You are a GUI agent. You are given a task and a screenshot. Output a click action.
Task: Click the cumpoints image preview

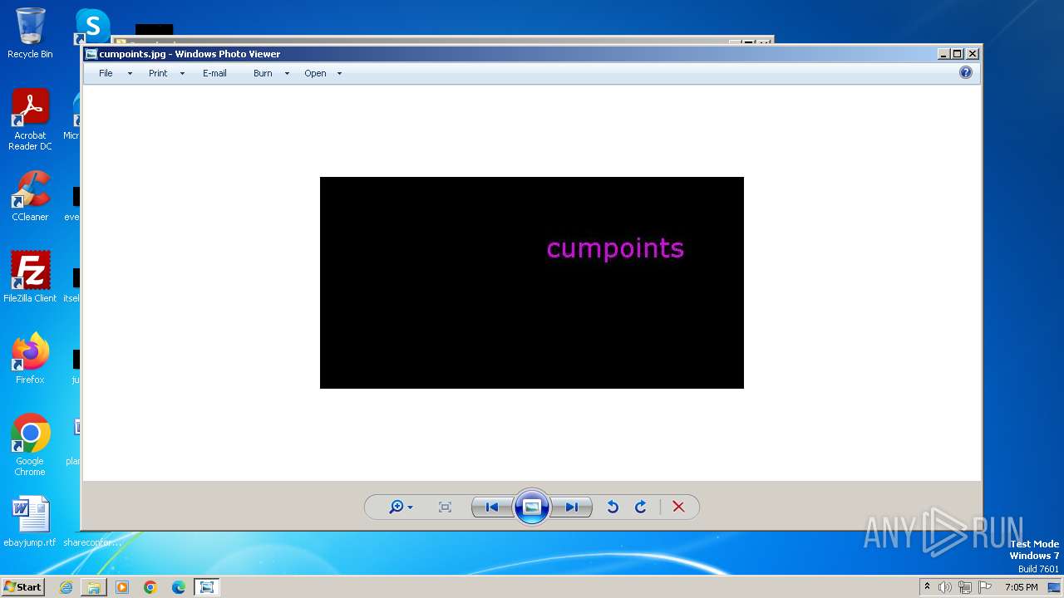point(532,282)
